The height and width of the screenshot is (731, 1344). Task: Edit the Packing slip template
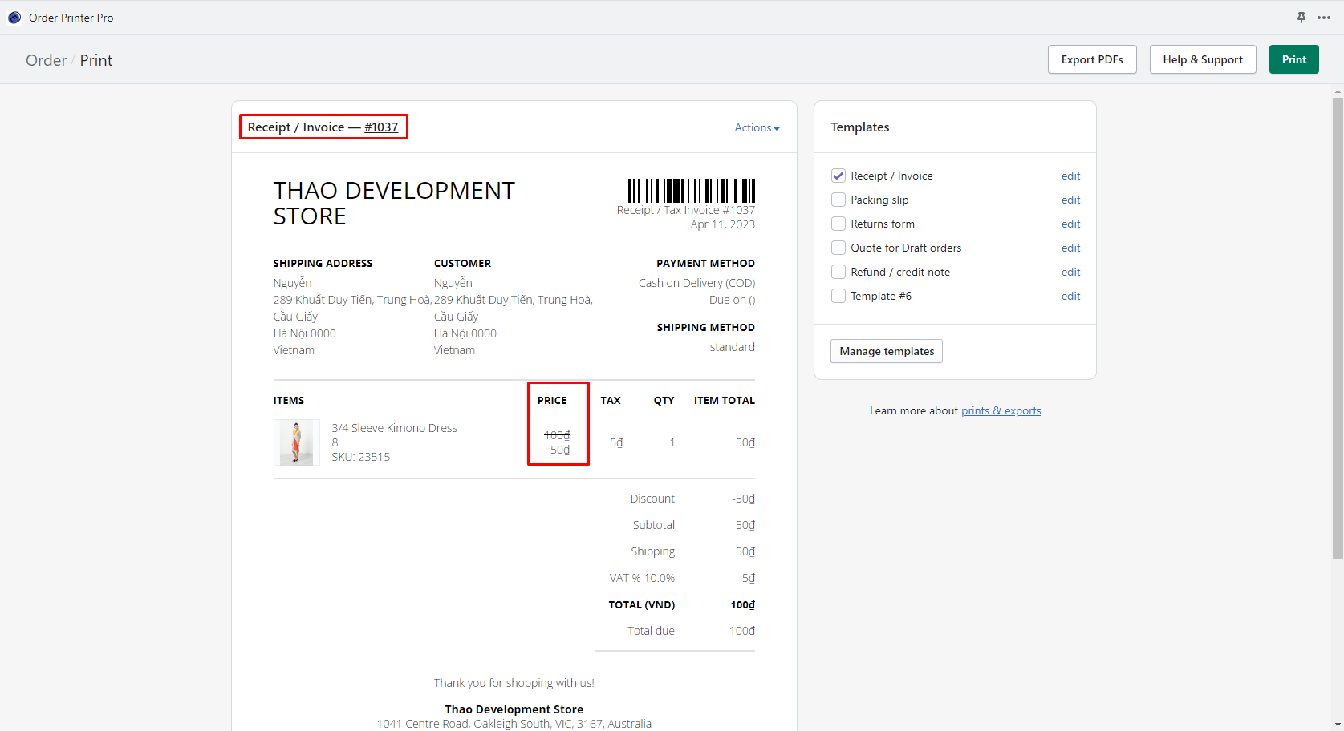[1070, 200]
